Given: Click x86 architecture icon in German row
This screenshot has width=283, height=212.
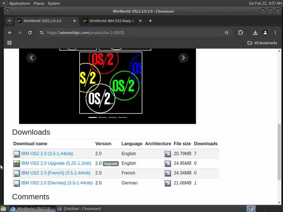Looking at the screenshot, I should [x=168, y=183].
